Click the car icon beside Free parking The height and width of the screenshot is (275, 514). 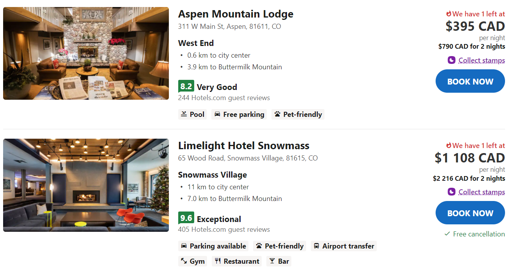pos(218,115)
